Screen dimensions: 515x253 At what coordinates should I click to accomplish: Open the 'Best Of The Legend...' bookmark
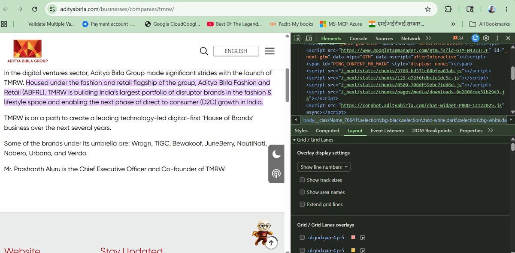tap(234, 24)
